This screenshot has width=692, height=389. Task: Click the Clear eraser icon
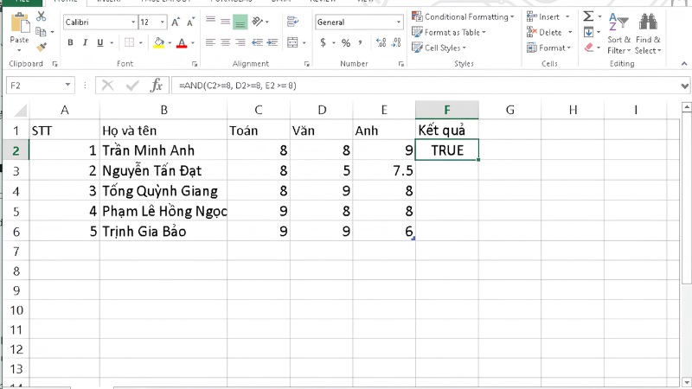point(589,48)
